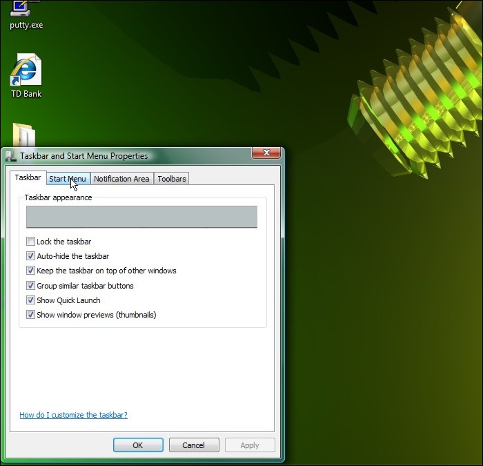The height and width of the screenshot is (466, 483).
Task: Switch to the Start Menu tab
Action: (x=68, y=179)
